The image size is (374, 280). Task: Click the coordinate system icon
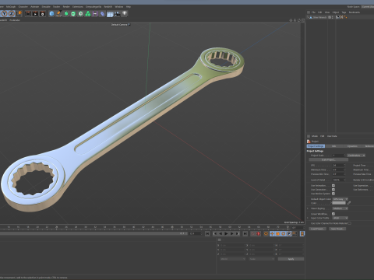19,13
